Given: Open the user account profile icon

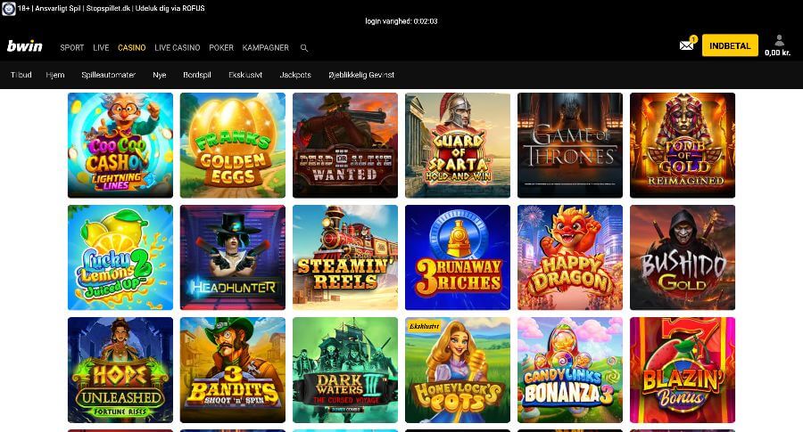Looking at the screenshot, I should tap(779, 41).
